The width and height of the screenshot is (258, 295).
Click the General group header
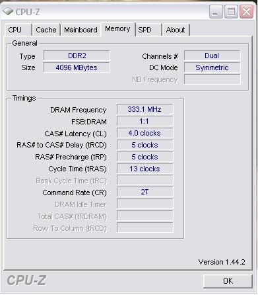24,43
